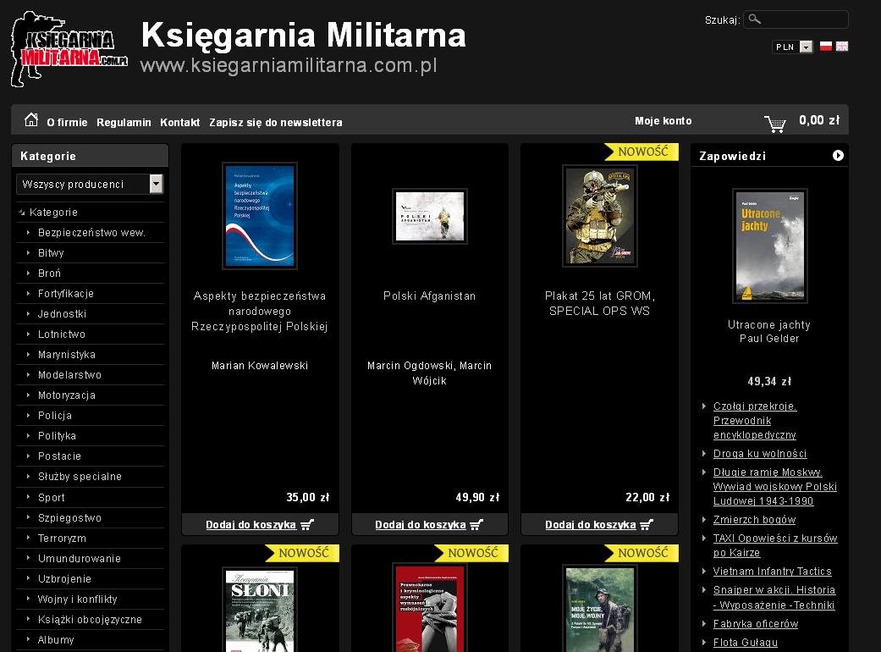The width and height of the screenshot is (881, 652).
Task: Click cart icon beside Polski Afganistan's Dodaj do koszyka
Action: [x=476, y=525]
